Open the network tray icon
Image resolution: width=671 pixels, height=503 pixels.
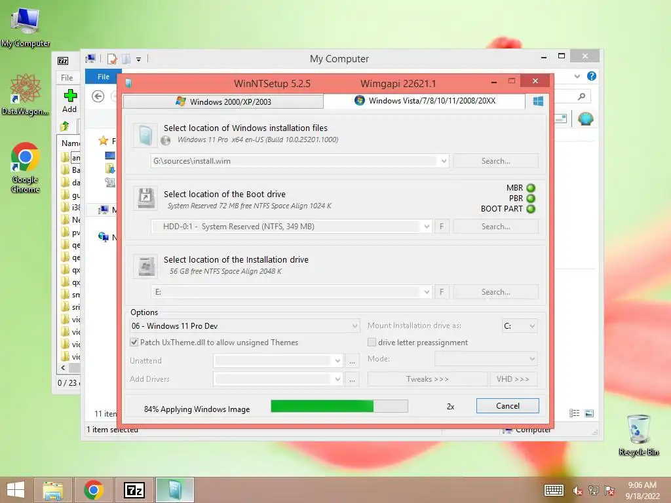593,491
